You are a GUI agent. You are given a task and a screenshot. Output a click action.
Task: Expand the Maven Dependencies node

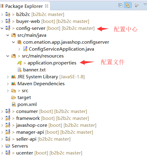point(8,84)
